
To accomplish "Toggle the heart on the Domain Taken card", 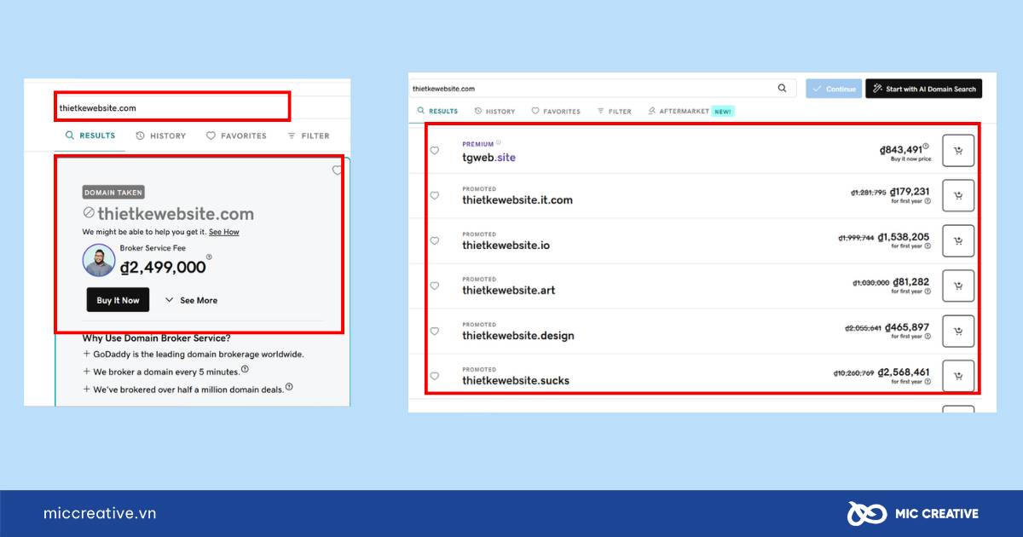I will (337, 170).
